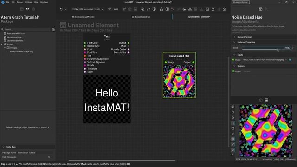Viewport: 297px width, 167px height.
Task: Click the curved forward arrow toolbar icon
Action: (148, 9)
